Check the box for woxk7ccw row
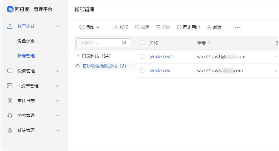The image size is (279, 151). (x=142, y=71)
